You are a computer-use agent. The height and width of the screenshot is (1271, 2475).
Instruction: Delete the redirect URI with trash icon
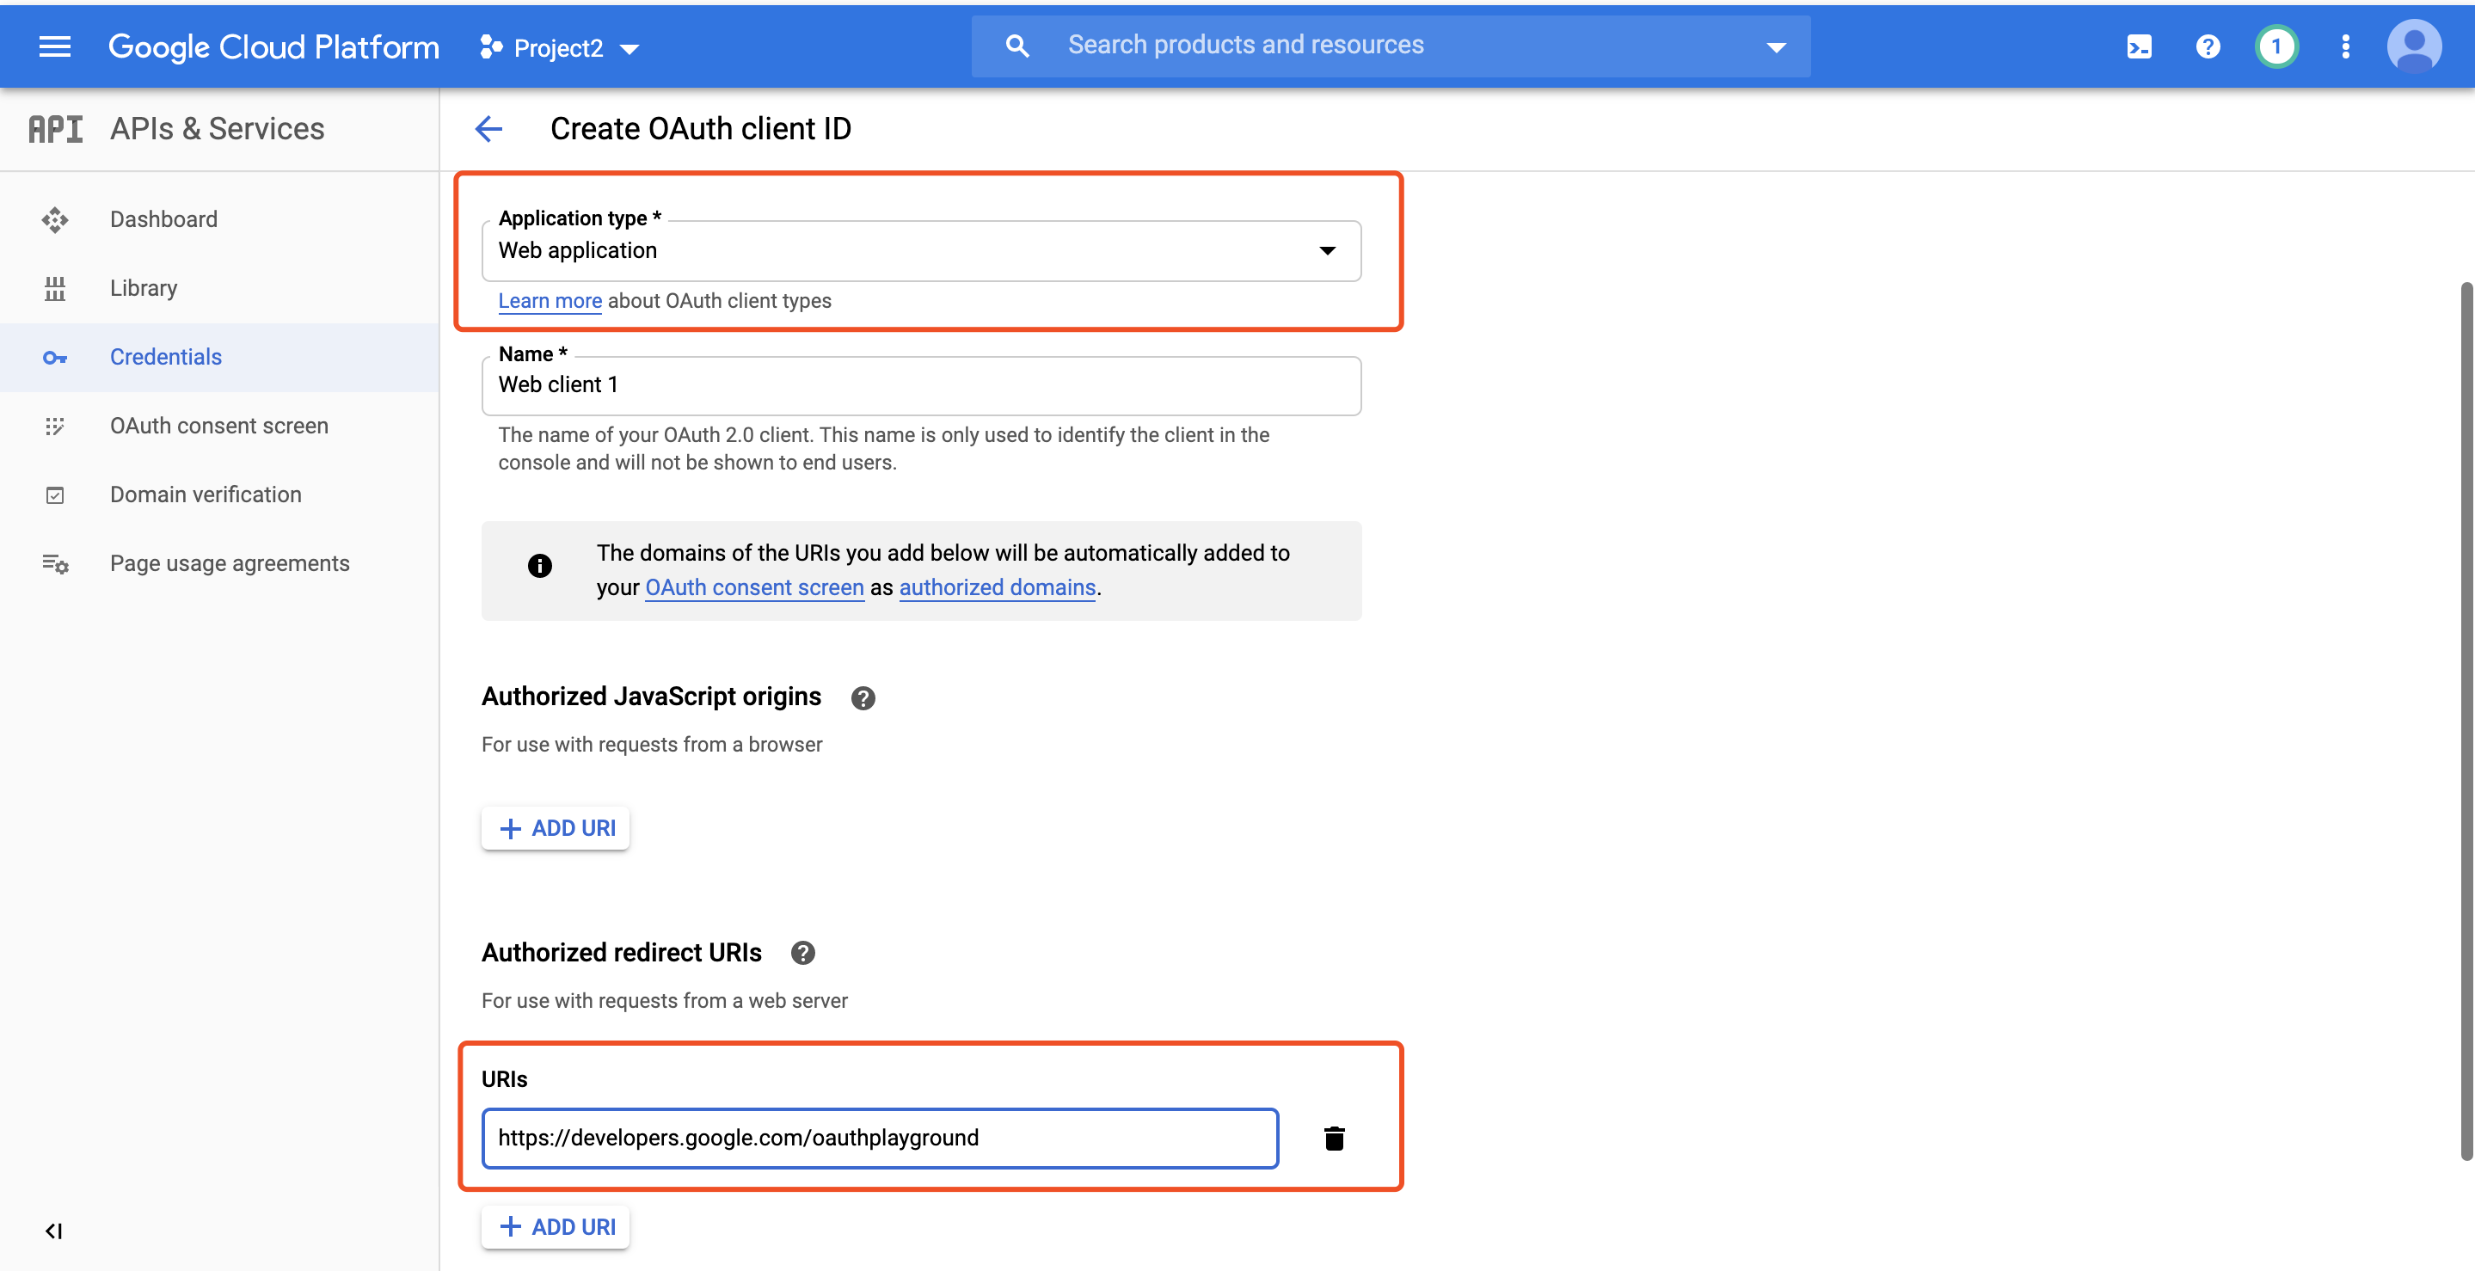point(1334,1139)
